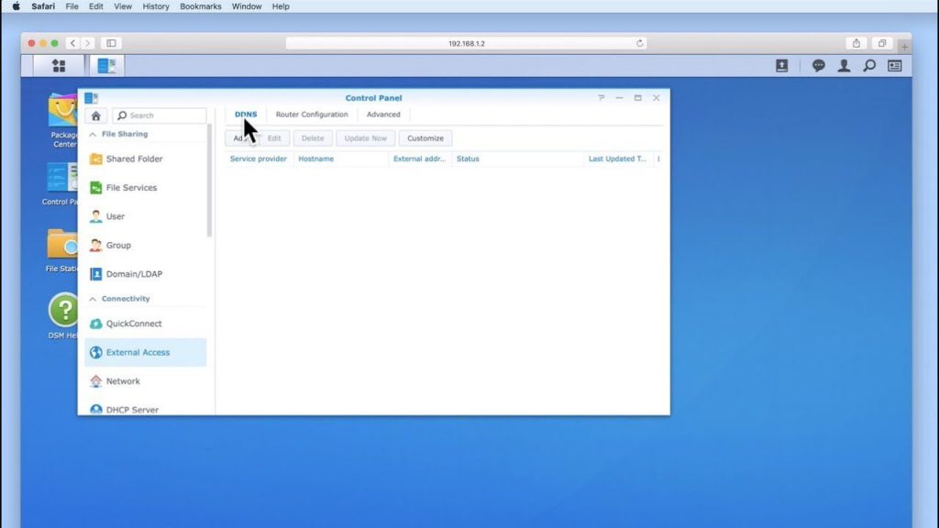Open the Bookmarks menu
Viewport: 939px width, 528px height.
tap(201, 6)
